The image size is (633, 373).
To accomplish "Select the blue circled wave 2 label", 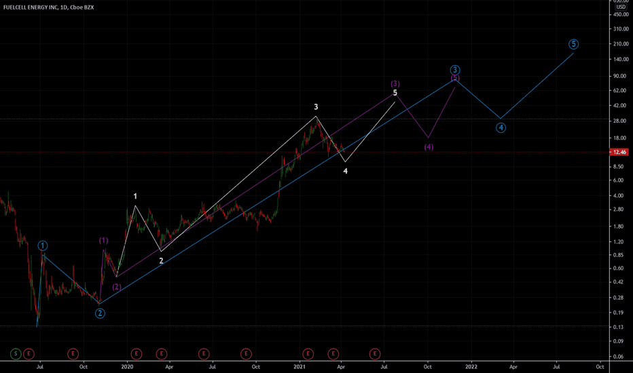I will tap(100, 313).
